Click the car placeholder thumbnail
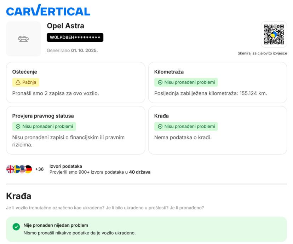The height and width of the screenshot is (244, 293). coord(23,39)
